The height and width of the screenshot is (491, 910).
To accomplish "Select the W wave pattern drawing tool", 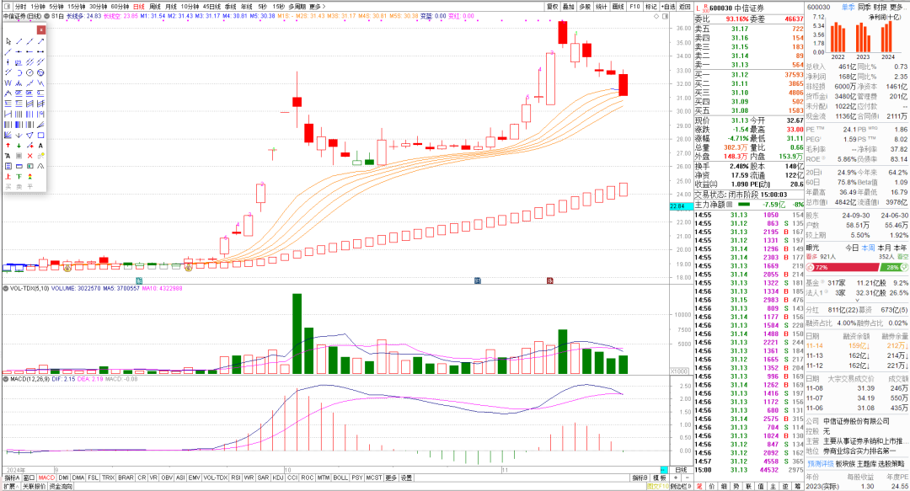I will [8, 83].
